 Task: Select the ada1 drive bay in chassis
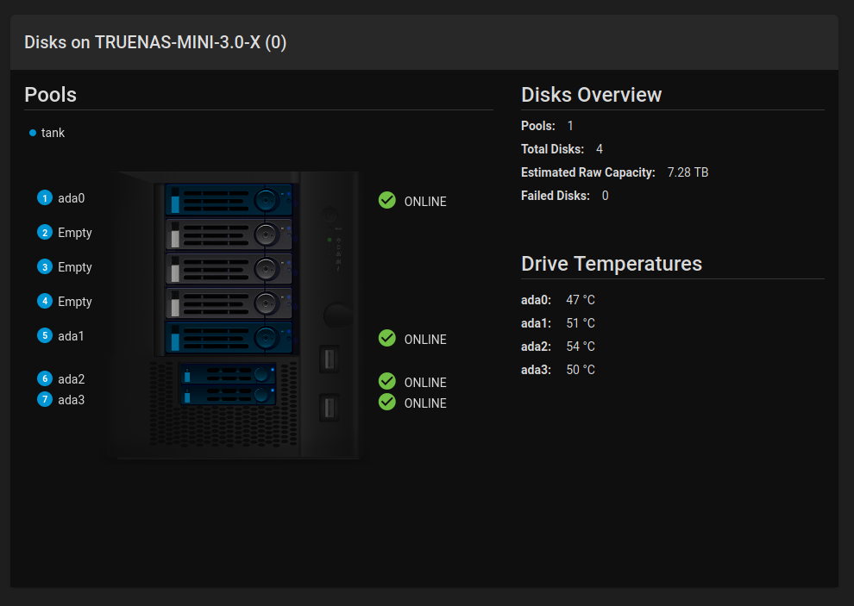pyautogui.click(x=229, y=338)
